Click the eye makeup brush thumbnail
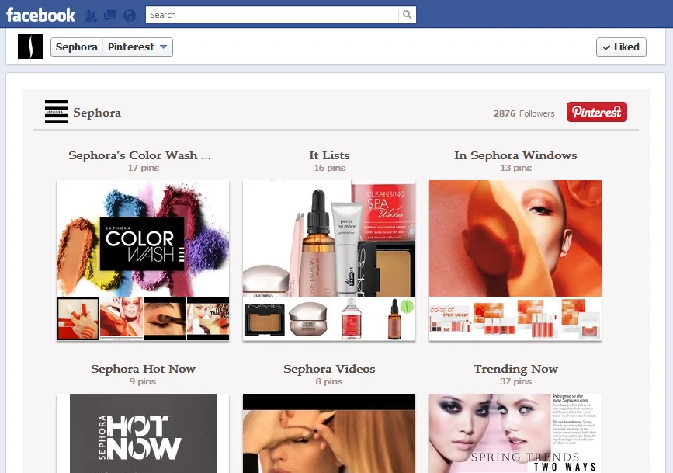Image resolution: width=673 pixels, height=473 pixels. click(165, 318)
